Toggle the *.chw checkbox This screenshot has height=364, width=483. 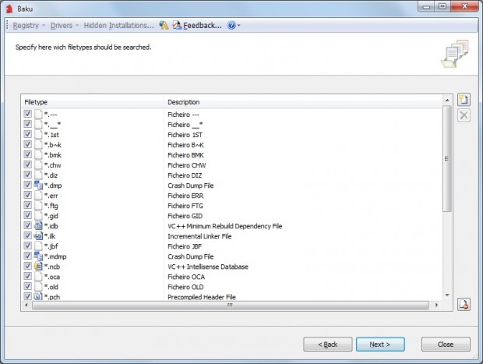click(28, 165)
